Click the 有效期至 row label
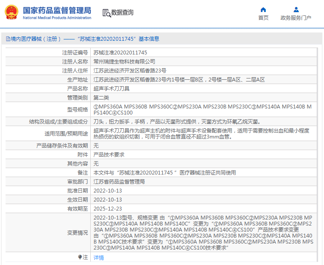 (77, 209)
